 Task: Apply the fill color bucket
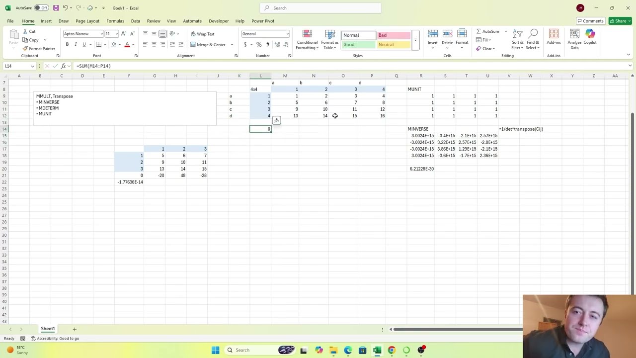[114, 44]
